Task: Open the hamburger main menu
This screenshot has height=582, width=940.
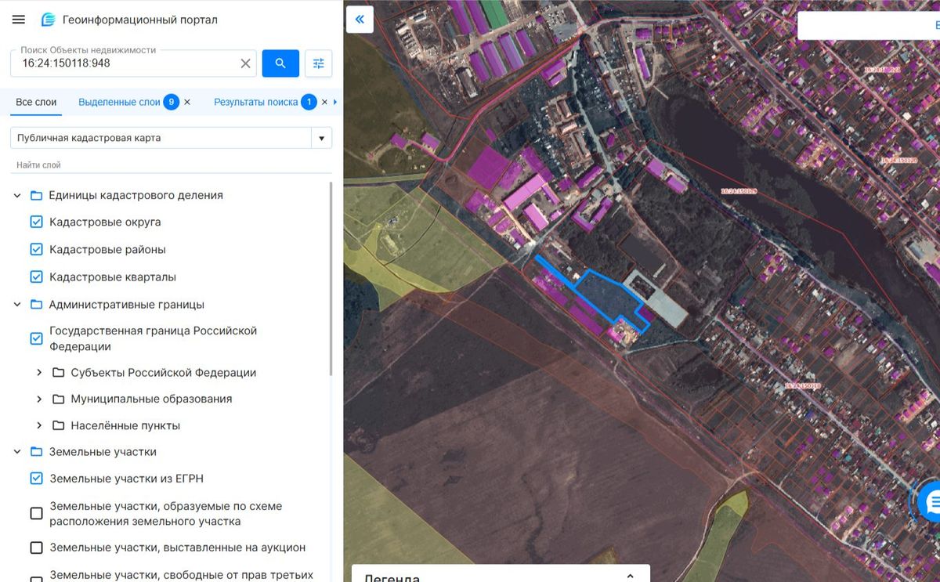Action: pos(19,20)
